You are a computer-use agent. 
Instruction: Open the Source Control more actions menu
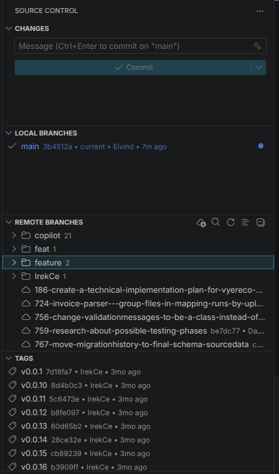[260, 11]
